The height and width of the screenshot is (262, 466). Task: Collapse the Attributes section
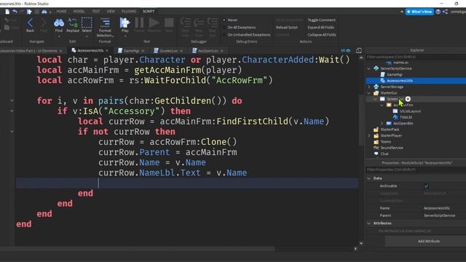point(369,223)
